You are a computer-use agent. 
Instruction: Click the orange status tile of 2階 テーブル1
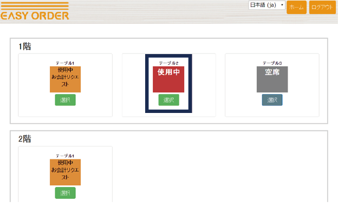66,172
